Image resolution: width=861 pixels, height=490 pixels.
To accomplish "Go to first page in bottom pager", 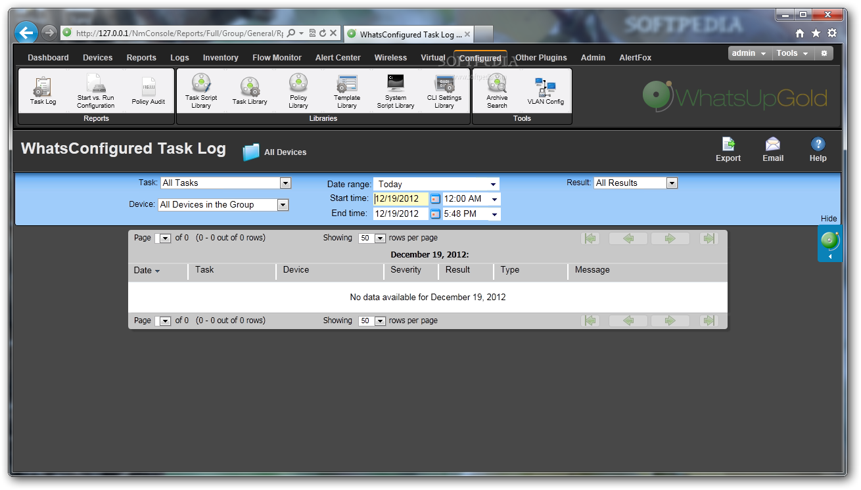I will [x=591, y=321].
